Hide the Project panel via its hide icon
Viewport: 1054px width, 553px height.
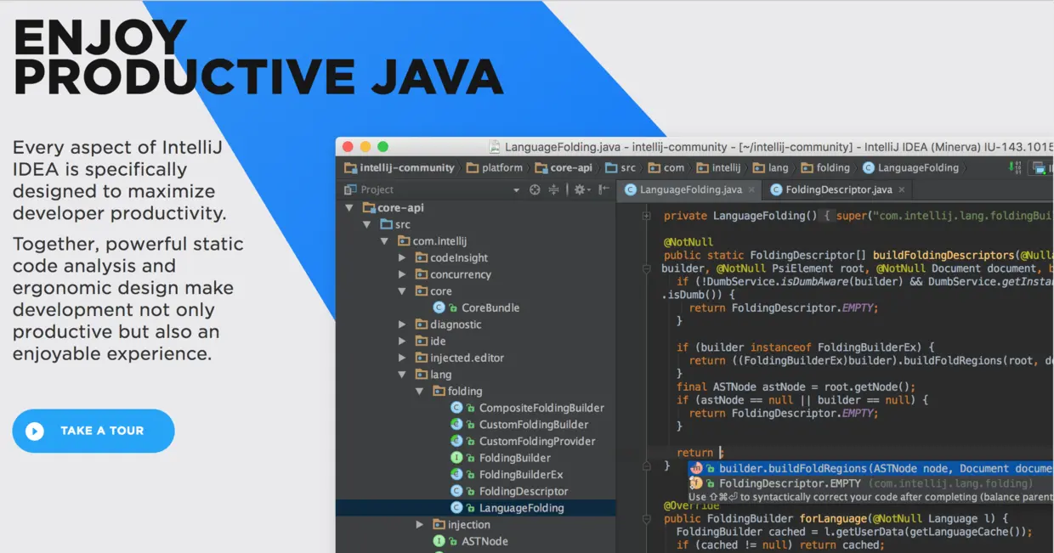[x=603, y=189]
